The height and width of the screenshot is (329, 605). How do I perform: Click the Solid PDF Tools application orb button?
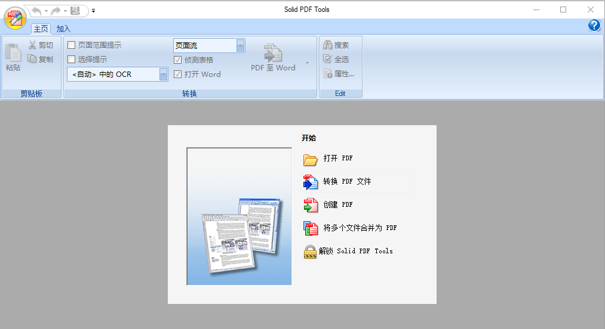pos(15,18)
